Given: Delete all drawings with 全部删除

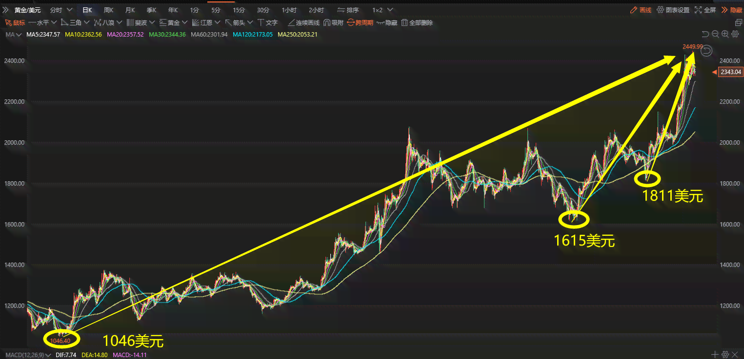Looking at the screenshot, I should [417, 22].
